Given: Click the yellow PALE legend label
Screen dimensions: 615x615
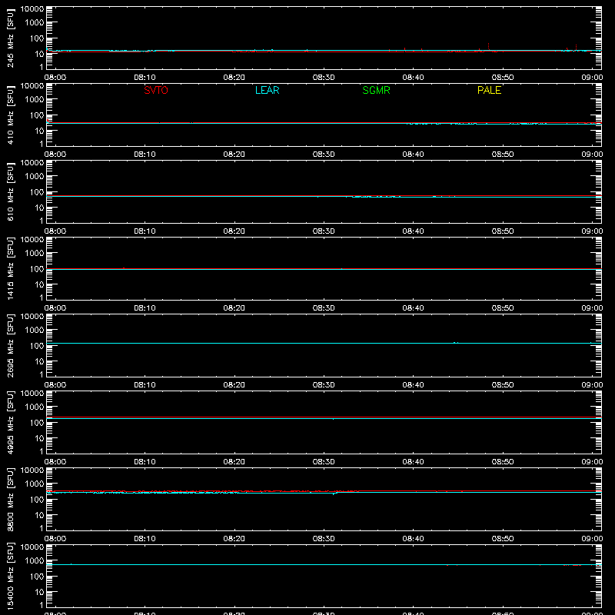Looking at the screenshot, I should click(x=489, y=90).
